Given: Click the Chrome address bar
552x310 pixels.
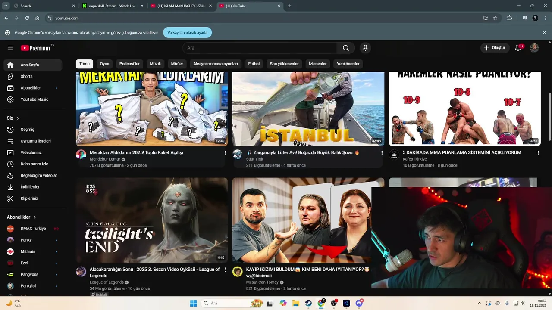Looking at the screenshot, I should [x=263, y=18].
